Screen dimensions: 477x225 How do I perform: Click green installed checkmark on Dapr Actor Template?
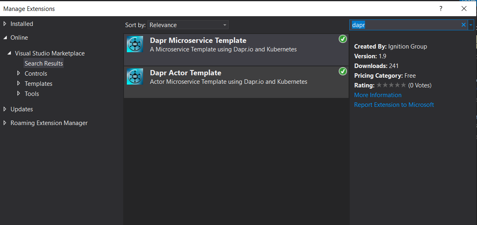click(343, 71)
